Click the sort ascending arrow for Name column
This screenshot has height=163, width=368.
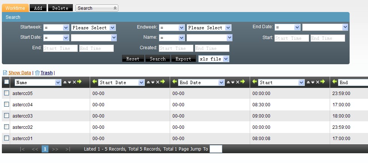pos(65,82)
